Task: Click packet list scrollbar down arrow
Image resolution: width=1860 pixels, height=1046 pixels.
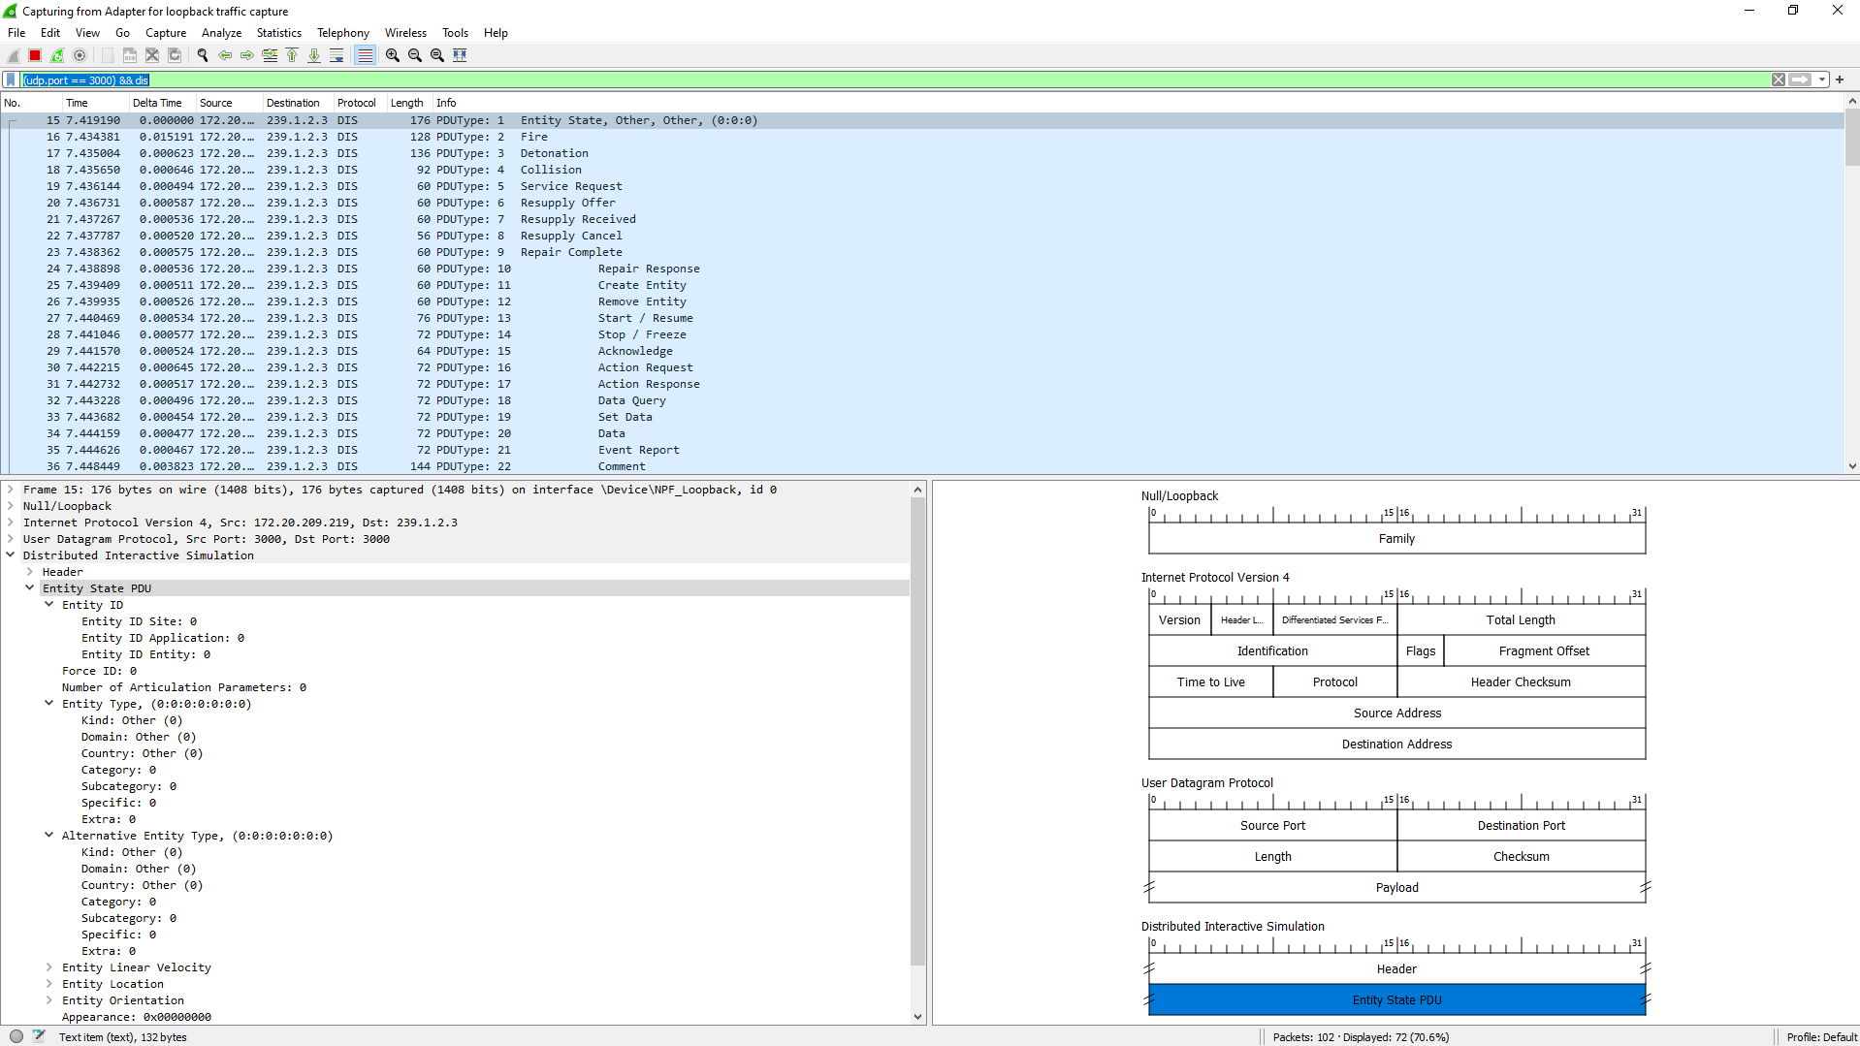Action: tap(1851, 466)
